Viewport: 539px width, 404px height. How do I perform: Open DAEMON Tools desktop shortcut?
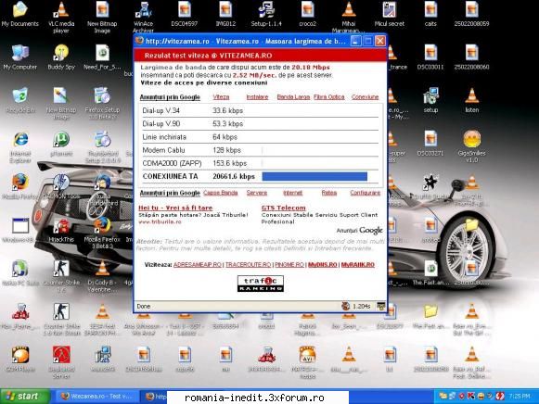point(61,187)
